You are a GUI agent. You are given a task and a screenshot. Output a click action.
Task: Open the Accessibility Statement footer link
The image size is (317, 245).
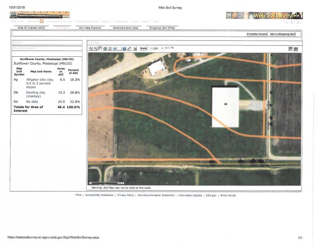pos(99,195)
